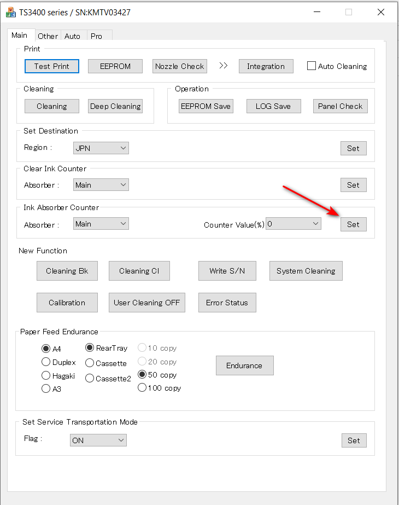Click the LOG Save button
Image resolution: width=399 pixels, height=505 pixels.
(x=274, y=106)
